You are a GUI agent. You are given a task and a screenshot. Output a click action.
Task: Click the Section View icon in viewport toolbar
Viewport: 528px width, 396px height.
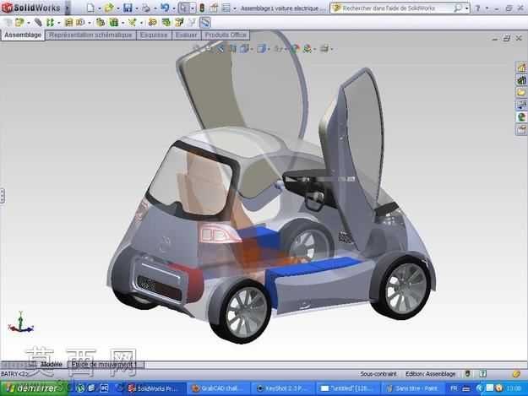tap(232, 49)
